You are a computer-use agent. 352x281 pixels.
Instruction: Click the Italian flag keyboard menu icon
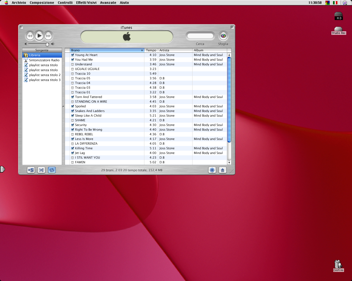pos(335,2)
